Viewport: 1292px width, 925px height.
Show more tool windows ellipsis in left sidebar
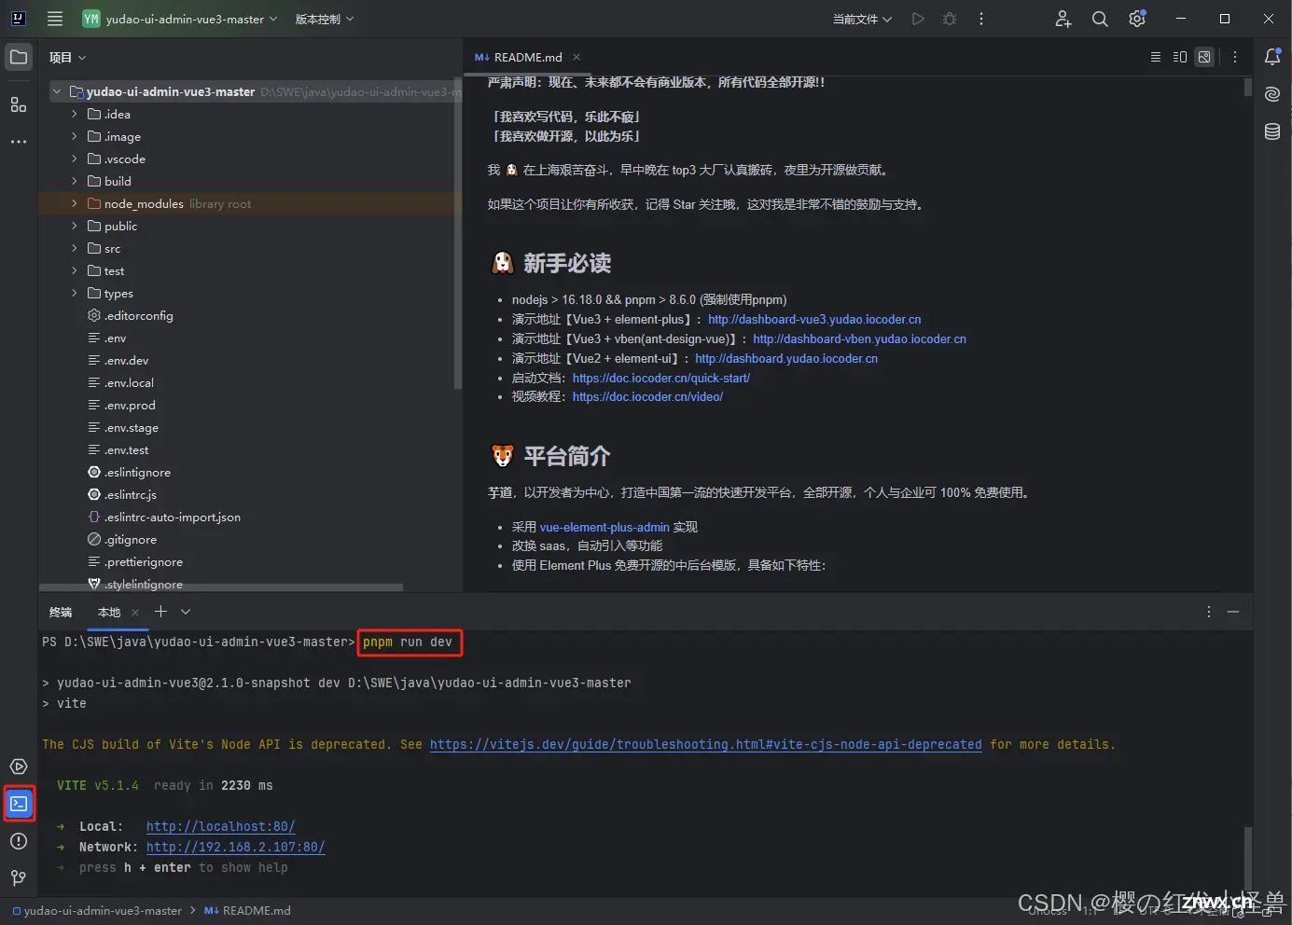[x=19, y=142]
